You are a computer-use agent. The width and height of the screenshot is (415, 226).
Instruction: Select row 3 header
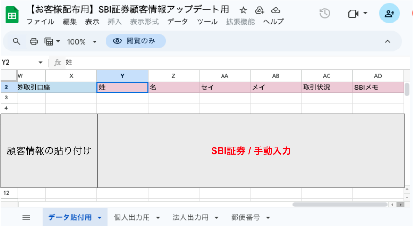[x=9, y=98]
